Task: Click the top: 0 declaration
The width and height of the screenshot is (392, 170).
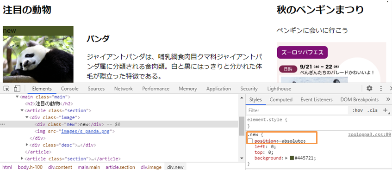Action: click(x=264, y=152)
